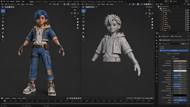Switch to the Layout workspace tab
Image resolution: width=190 pixels, height=107 pixels.
point(32,2)
